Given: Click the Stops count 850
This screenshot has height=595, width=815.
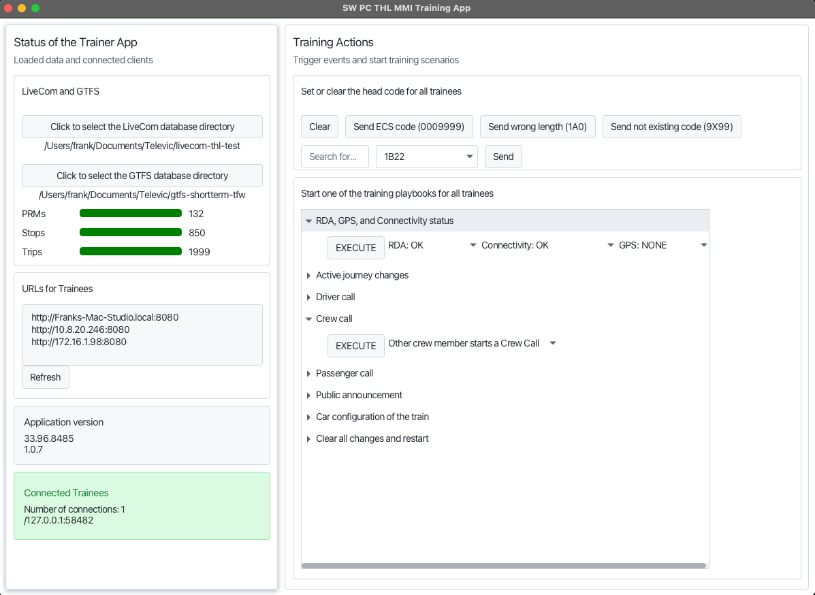Looking at the screenshot, I should point(197,234).
